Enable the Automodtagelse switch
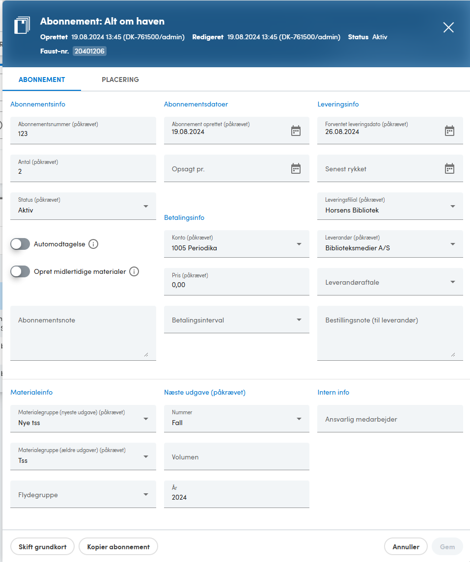Viewport: 470px width, 562px height. (20, 244)
